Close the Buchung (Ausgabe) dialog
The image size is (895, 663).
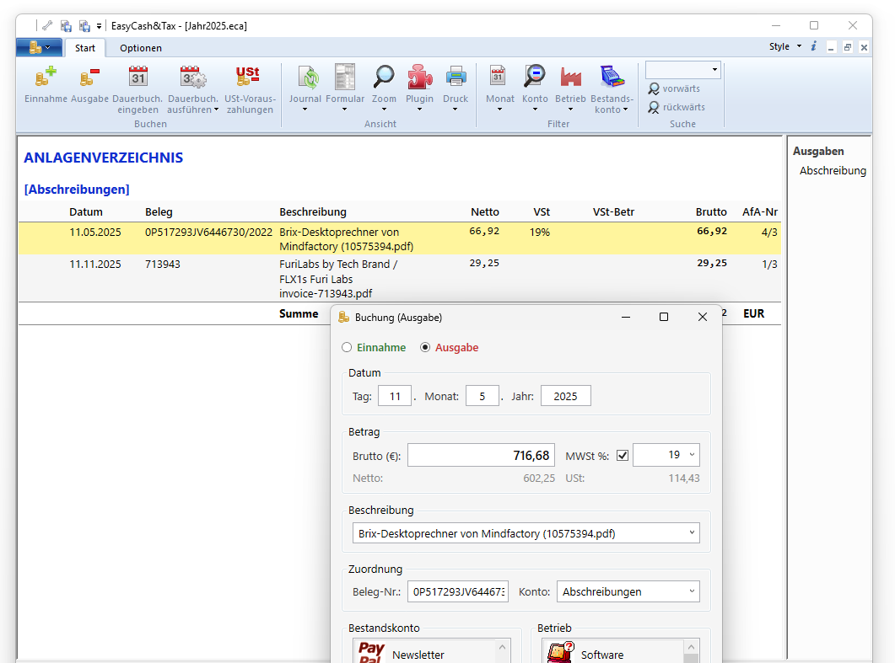702,317
